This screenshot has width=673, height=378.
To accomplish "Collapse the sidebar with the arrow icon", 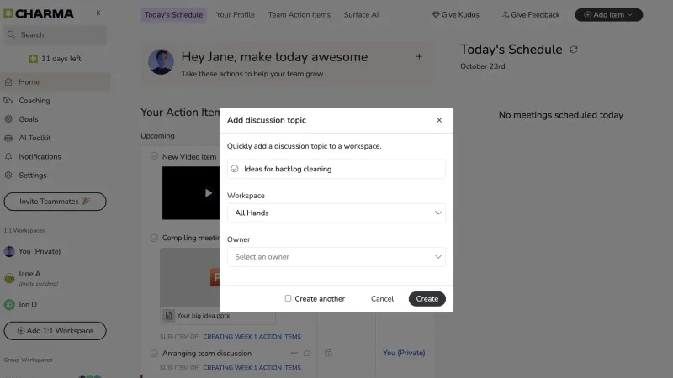I will point(99,13).
